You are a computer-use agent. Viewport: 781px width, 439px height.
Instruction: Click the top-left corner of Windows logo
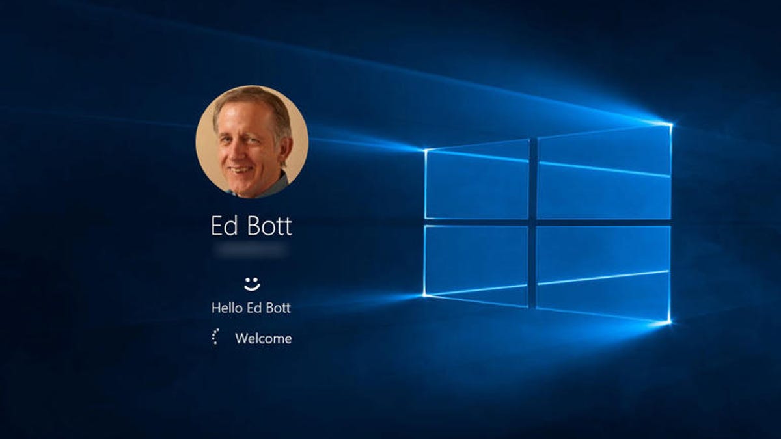pyautogui.click(x=426, y=150)
